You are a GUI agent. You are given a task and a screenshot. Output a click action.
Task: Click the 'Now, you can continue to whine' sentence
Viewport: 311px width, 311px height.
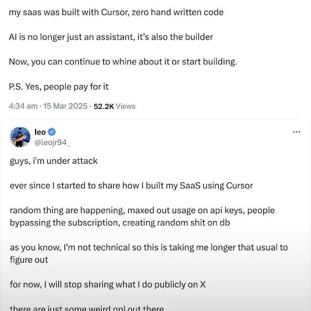click(123, 62)
